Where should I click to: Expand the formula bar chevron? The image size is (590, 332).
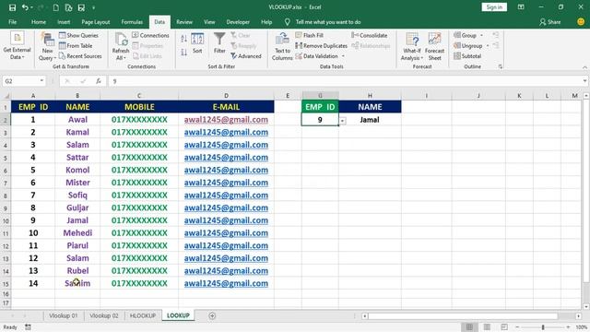point(584,81)
